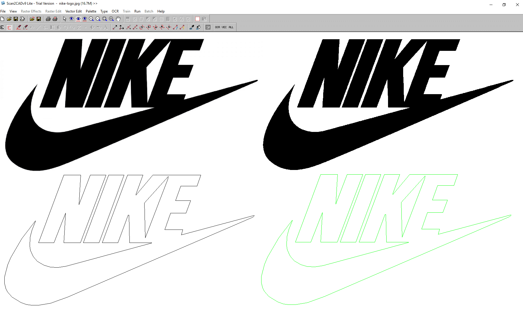Print the image via the printer icon
Image resolution: width=523 pixels, height=326 pixels.
[49, 19]
